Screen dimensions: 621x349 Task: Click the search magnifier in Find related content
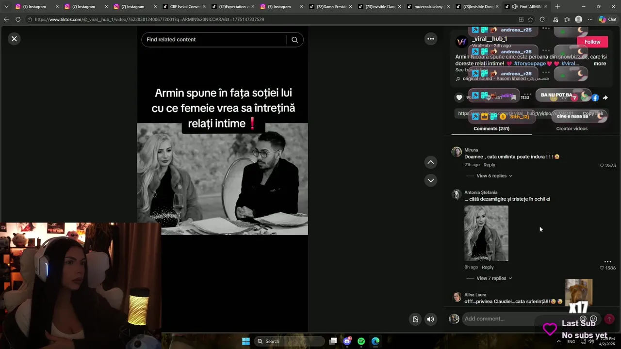[294, 40]
